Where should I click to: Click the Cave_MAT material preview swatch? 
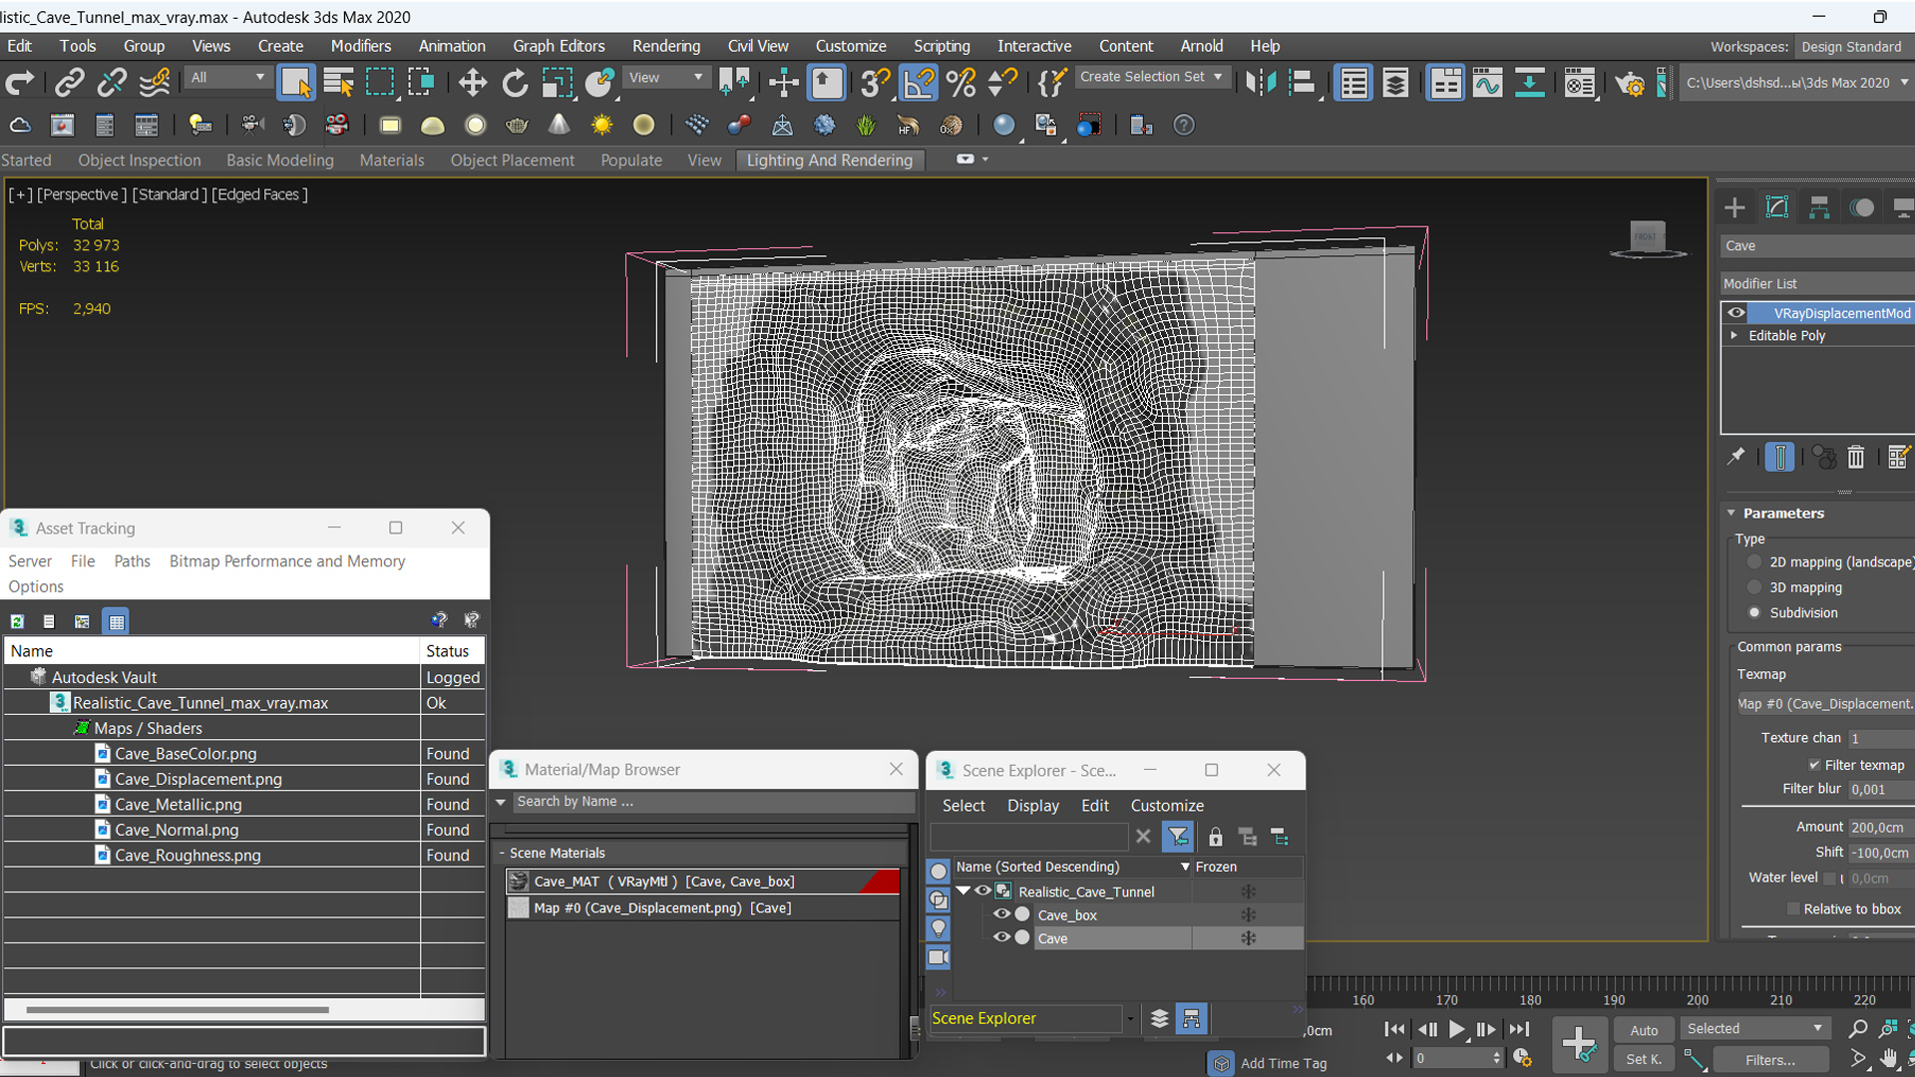coord(519,882)
